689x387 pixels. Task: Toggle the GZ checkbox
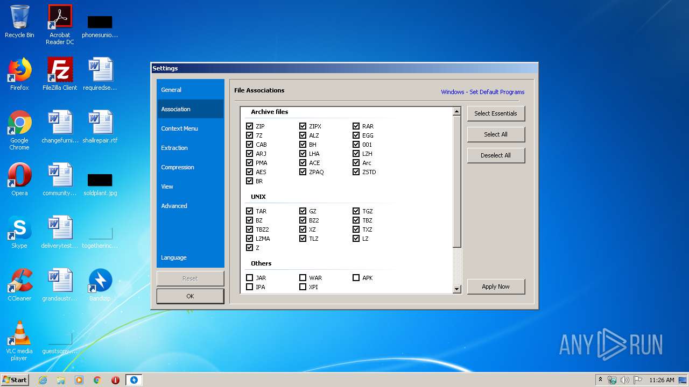303,211
